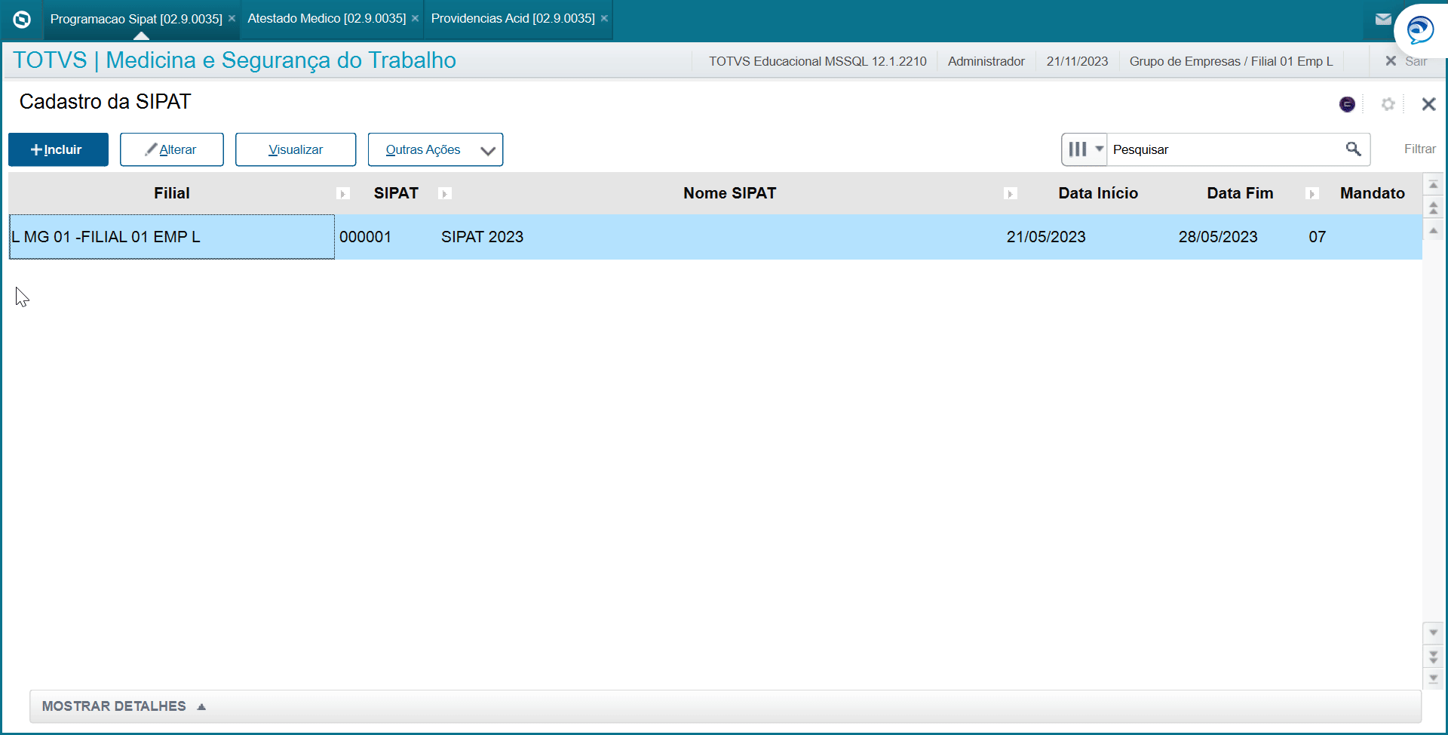The width and height of the screenshot is (1448, 735).
Task: Click the Sair exit button
Action: coord(1407,61)
